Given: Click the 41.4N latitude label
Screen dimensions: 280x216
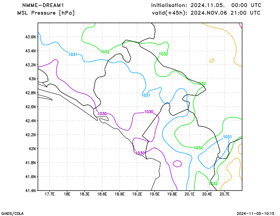Looking at the screenshot, I should (30, 191).
